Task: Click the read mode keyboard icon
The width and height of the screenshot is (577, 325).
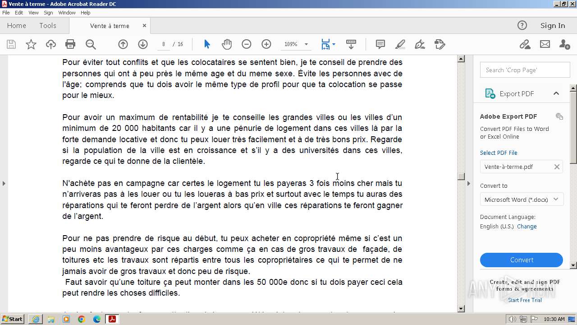Action: click(x=351, y=44)
